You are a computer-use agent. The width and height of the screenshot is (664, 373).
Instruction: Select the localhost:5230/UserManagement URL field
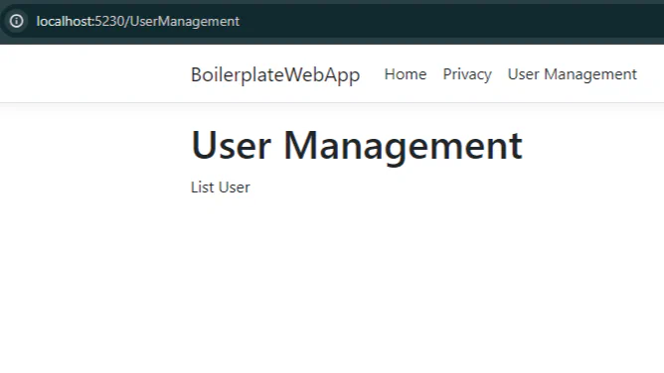(138, 21)
